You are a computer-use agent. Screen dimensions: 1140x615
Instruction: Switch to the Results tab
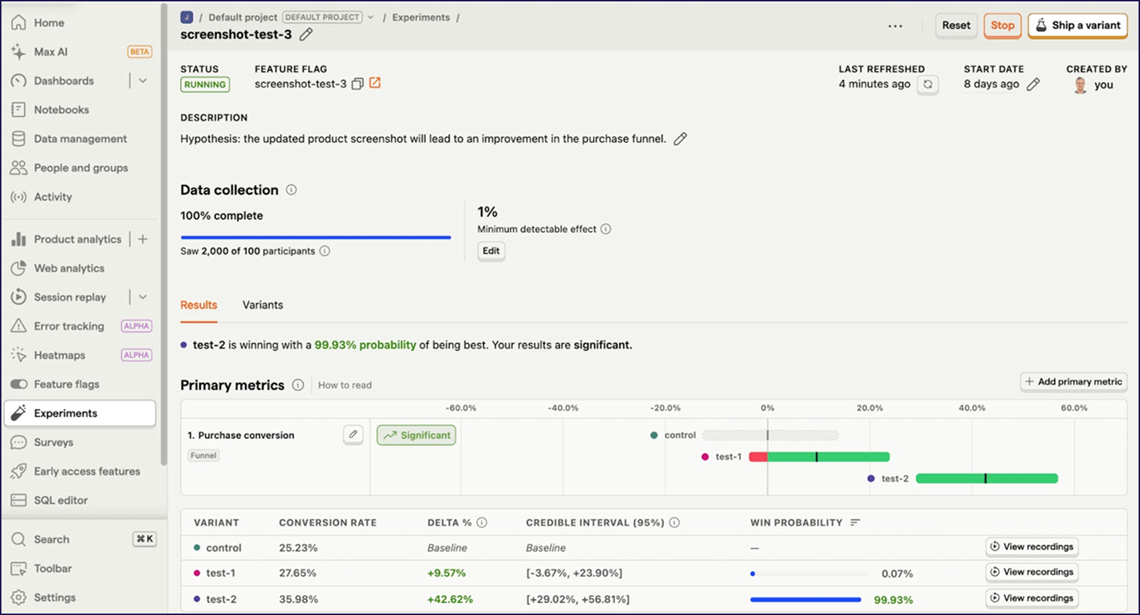(199, 305)
